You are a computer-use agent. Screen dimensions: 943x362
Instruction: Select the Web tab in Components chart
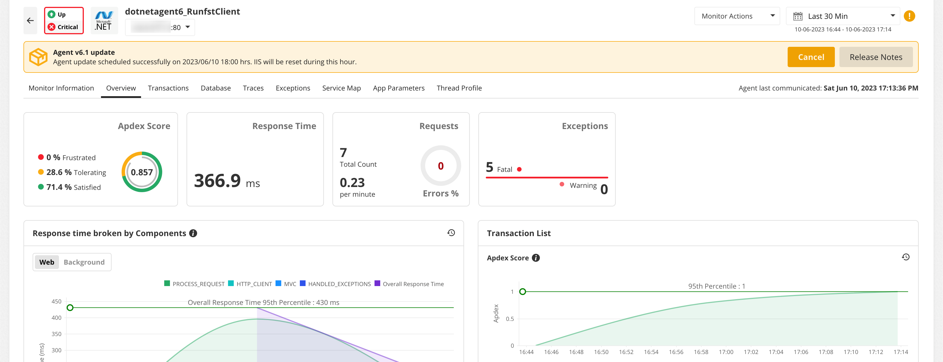(46, 262)
